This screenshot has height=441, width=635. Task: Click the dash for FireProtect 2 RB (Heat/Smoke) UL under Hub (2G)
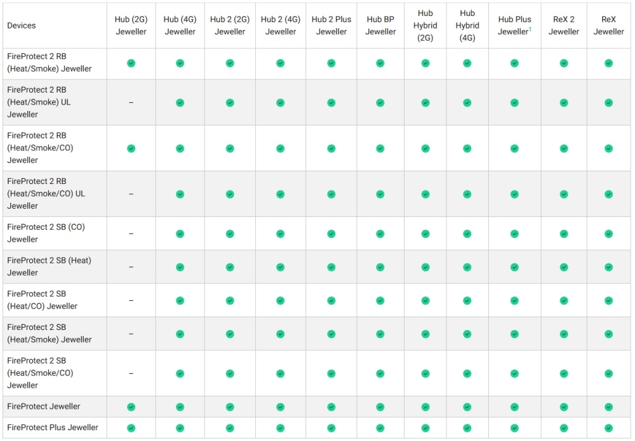(131, 102)
